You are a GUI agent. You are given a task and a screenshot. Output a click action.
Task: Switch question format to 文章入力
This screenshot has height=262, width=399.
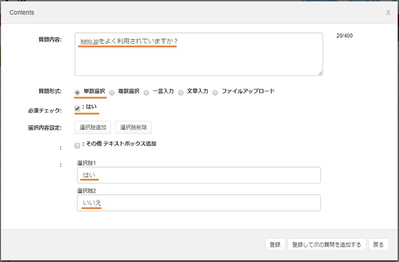pos(181,92)
